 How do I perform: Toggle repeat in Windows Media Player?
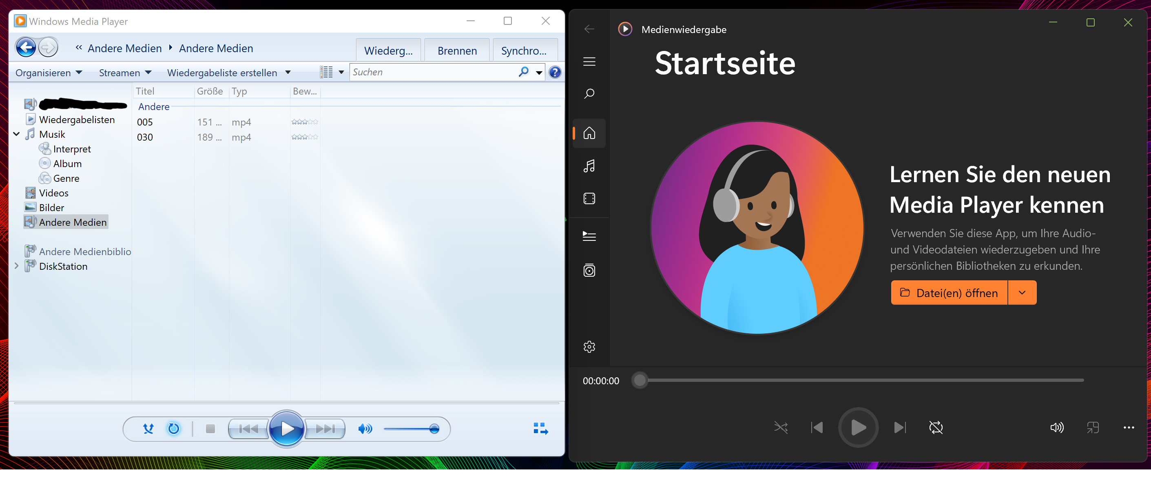[173, 429]
